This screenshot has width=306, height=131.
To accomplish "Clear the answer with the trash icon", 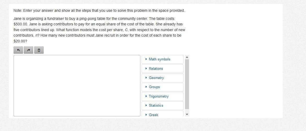I will tap(39, 50).
